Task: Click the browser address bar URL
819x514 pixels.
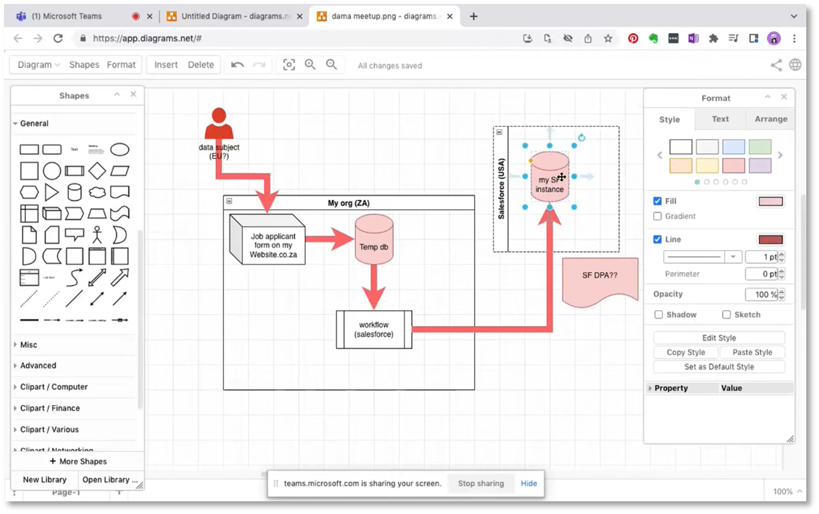Action: [147, 39]
